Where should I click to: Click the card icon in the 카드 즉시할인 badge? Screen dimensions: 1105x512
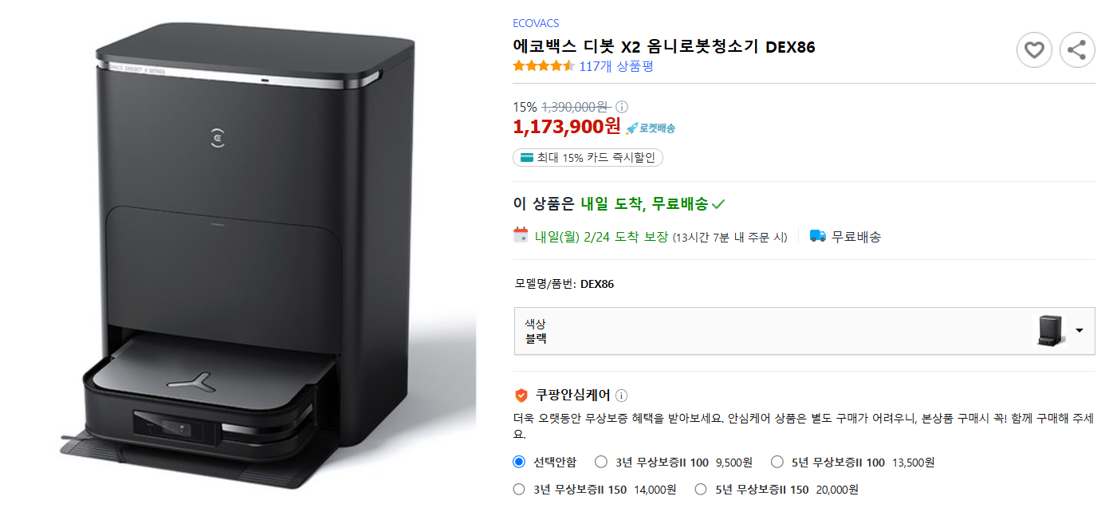pyautogui.click(x=528, y=157)
